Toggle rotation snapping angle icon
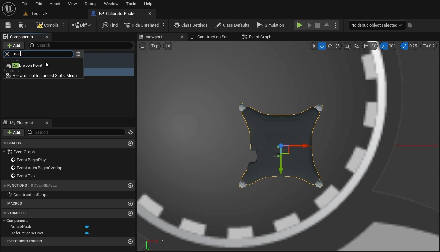This screenshot has height=252, width=440. pos(384,46)
